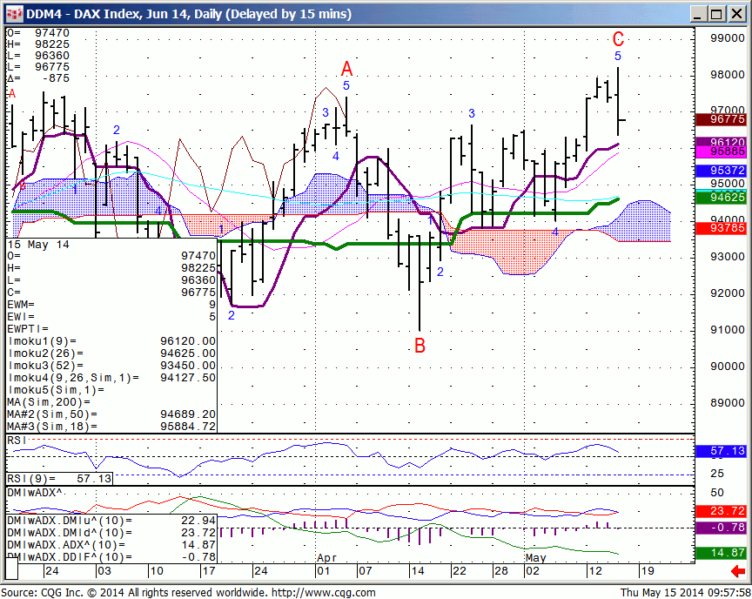Click the DMIwADX^ study title

[x=35, y=493]
